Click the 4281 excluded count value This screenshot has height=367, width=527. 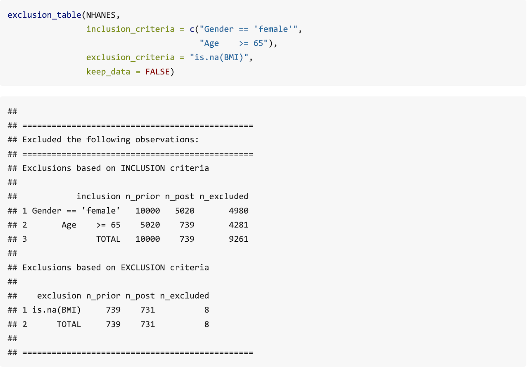(239, 225)
